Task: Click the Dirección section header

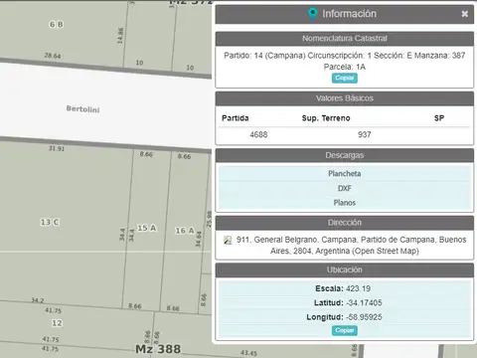Action: (x=345, y=223)
